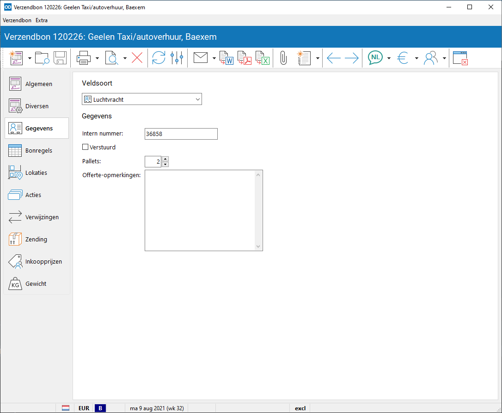Expand the print options arrow

coord(98,58)
